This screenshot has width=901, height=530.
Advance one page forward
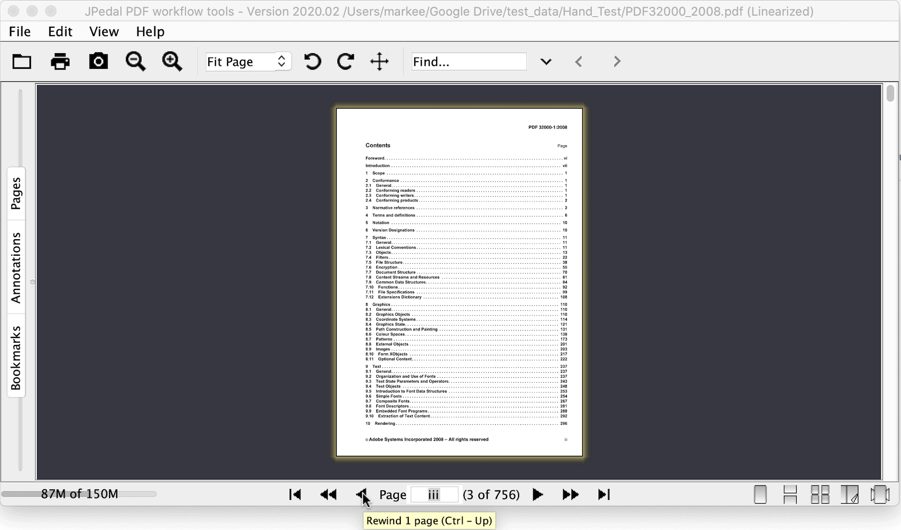537,494
